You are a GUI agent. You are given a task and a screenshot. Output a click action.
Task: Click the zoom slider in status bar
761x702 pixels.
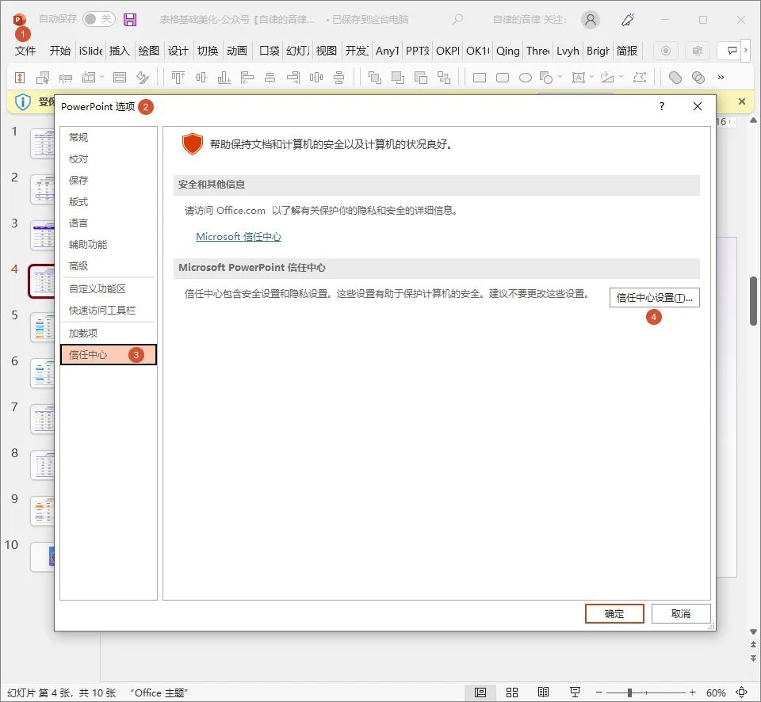click(630, 692)
